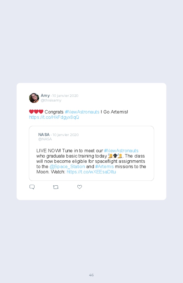Open Amy's profile picture
This screenshot has height=283, width=183.
point(34,98)
